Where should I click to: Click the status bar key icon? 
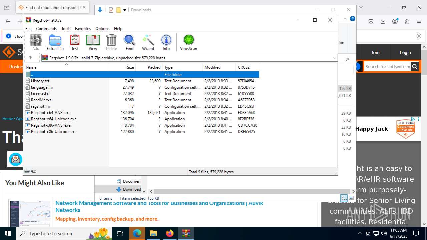click(x=33, y=172)
